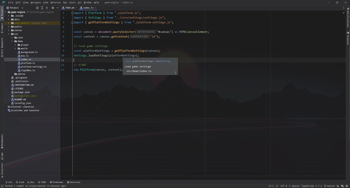Expand the docs folder
350x188 pixels.
9,19
